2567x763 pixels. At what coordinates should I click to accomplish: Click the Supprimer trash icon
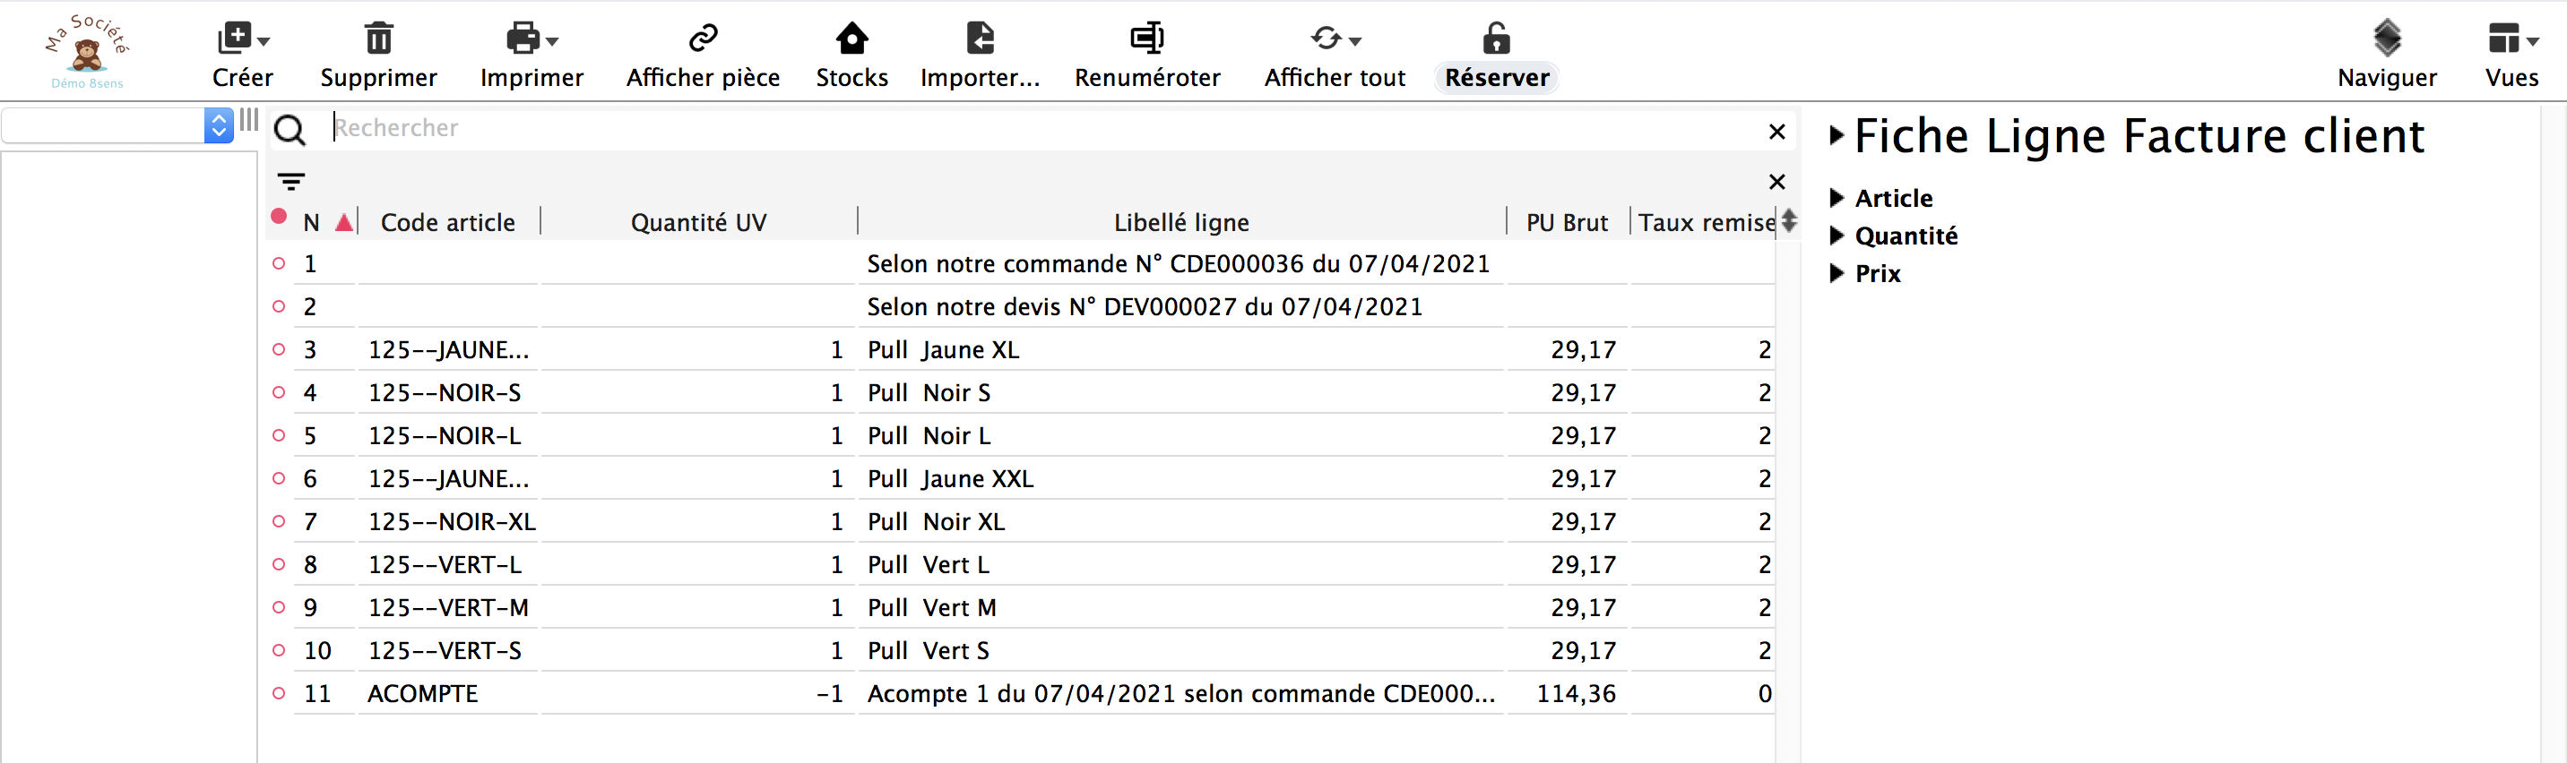pyautogui.click(x=378, y=38)
